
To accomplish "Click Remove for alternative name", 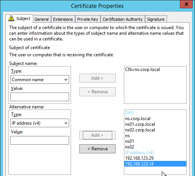I will 97,149.
